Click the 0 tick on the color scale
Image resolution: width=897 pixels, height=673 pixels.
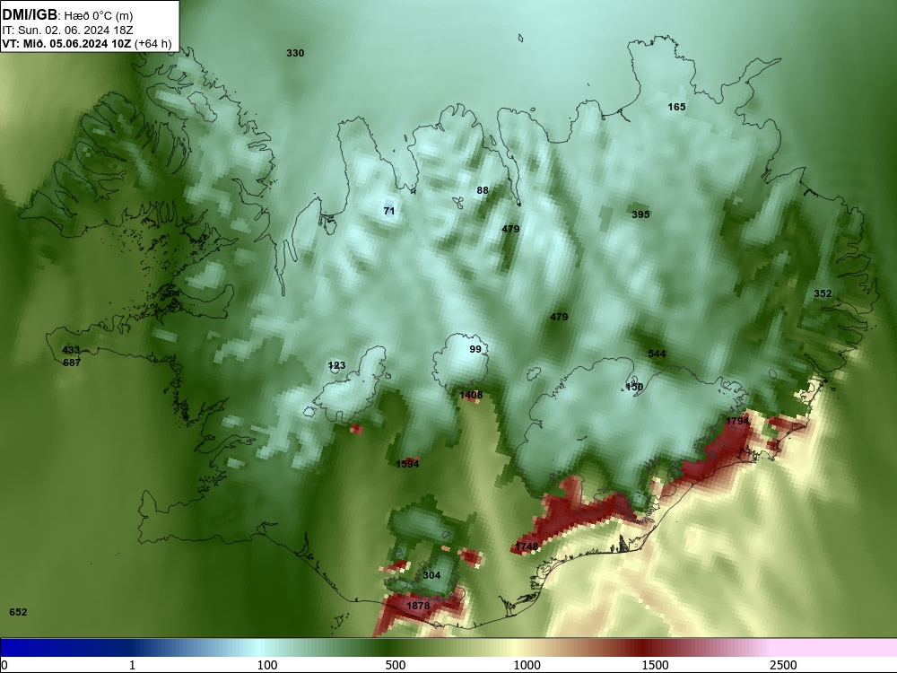coord(5,665)
